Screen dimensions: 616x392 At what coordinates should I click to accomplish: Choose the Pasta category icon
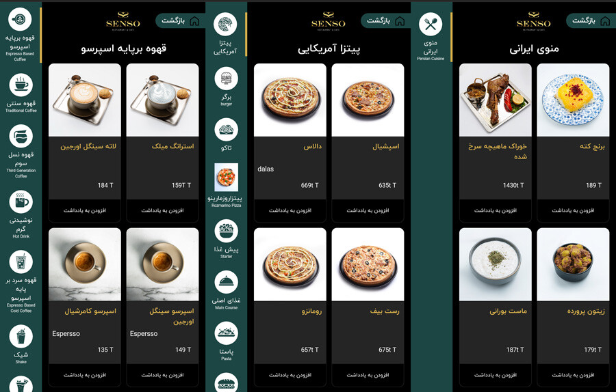227,333
